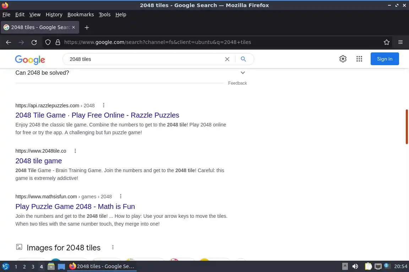
Task: Switch to workspace 3 in taskbar
Action: (x=33, y=267)
